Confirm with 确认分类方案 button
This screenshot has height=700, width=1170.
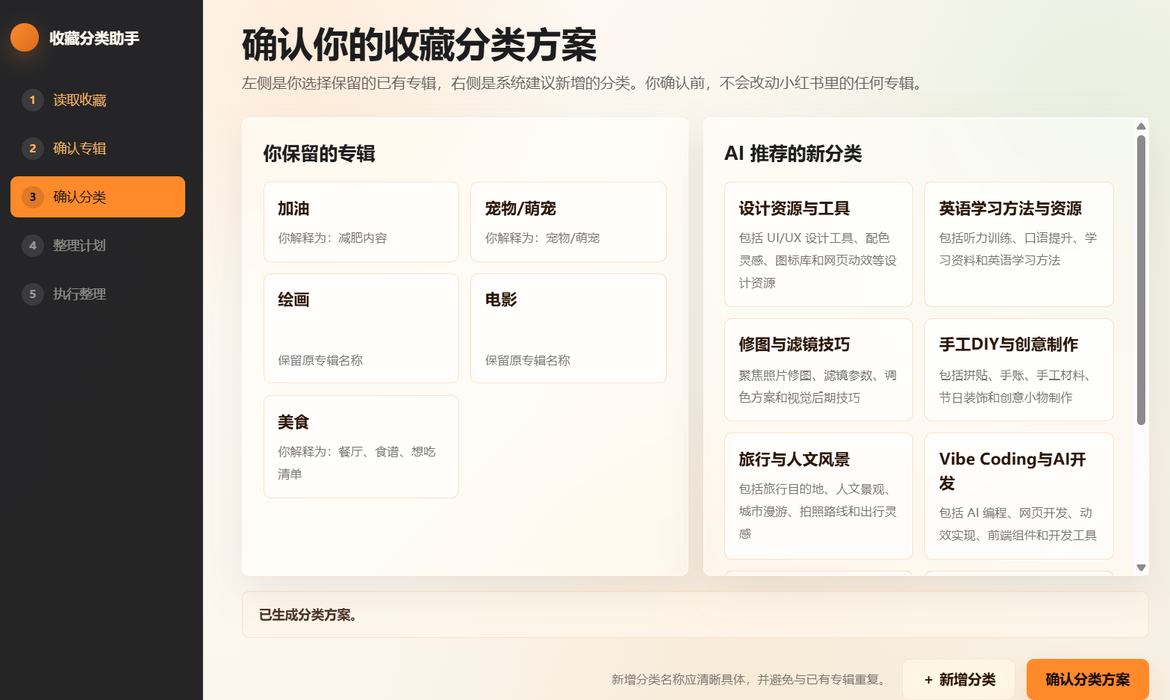1088,680
